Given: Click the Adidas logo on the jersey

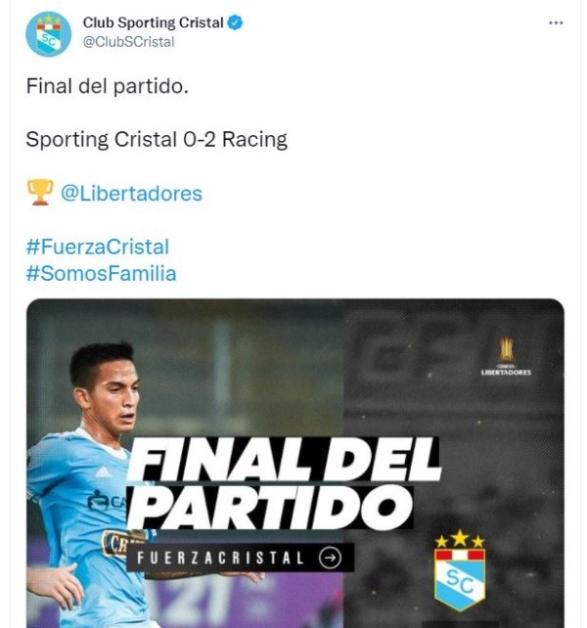Looking at the screenshot, I should pos(104,471).
